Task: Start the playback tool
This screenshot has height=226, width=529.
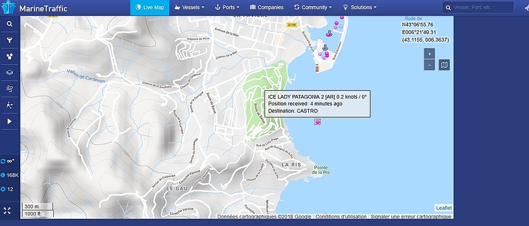Action: click(10, 121)
